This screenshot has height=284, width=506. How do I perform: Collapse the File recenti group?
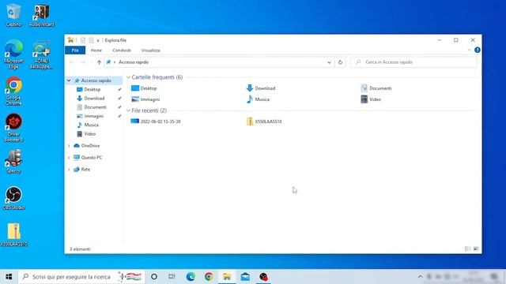click(x=128, y=110)
